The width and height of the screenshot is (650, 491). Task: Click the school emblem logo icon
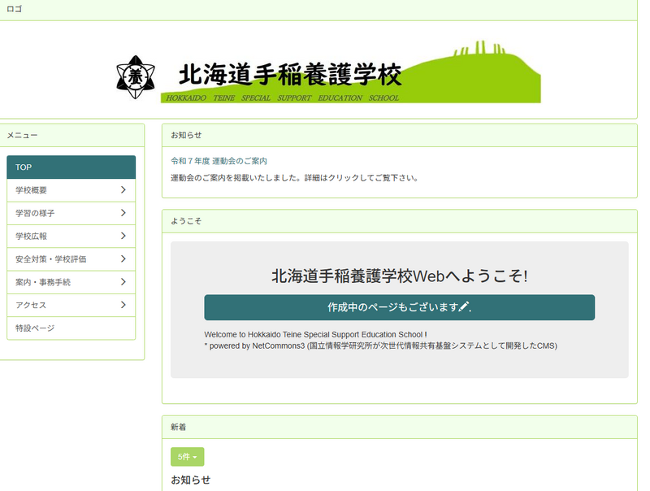pos(136,77)
